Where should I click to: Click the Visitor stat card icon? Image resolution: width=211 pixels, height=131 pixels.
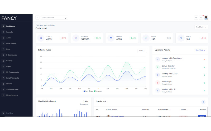(x=41, y=38)
